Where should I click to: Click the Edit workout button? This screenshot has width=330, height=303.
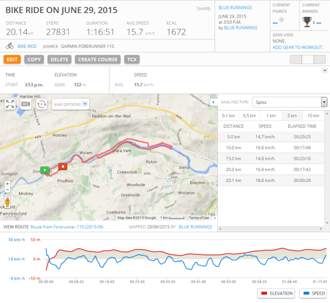click(x=12, y=59)
